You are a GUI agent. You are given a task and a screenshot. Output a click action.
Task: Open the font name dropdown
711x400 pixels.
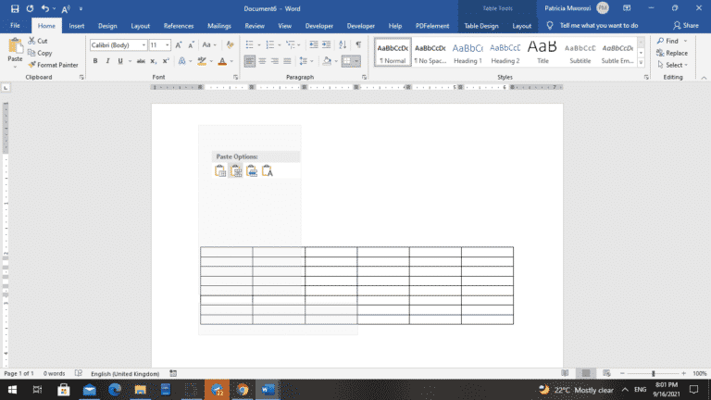(x=143, y=44)
